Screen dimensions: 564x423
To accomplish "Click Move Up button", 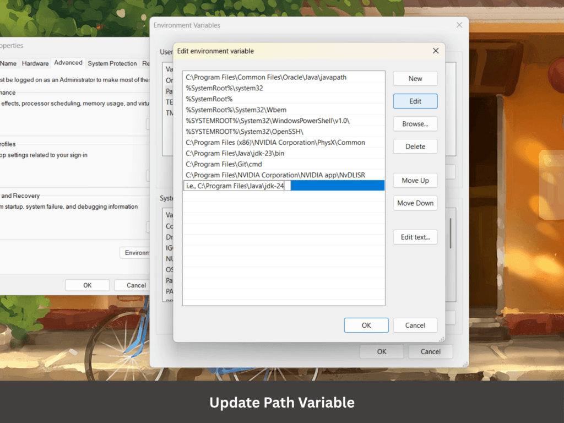I will coord(415,181).
